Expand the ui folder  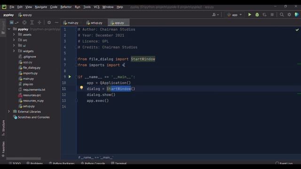click(14, 46)
